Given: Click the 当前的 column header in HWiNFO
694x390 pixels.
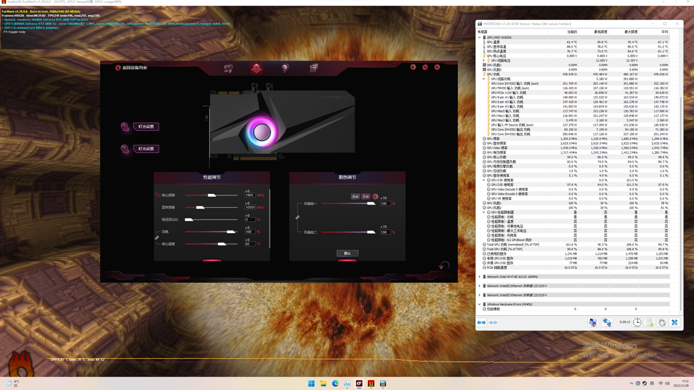Looking at the screenshot, I should [x=572, y=32].
